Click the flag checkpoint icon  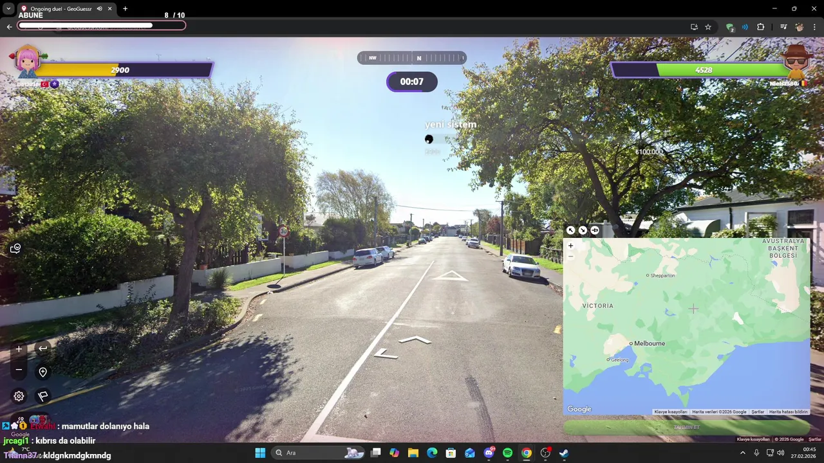click(x=42, y=396)
